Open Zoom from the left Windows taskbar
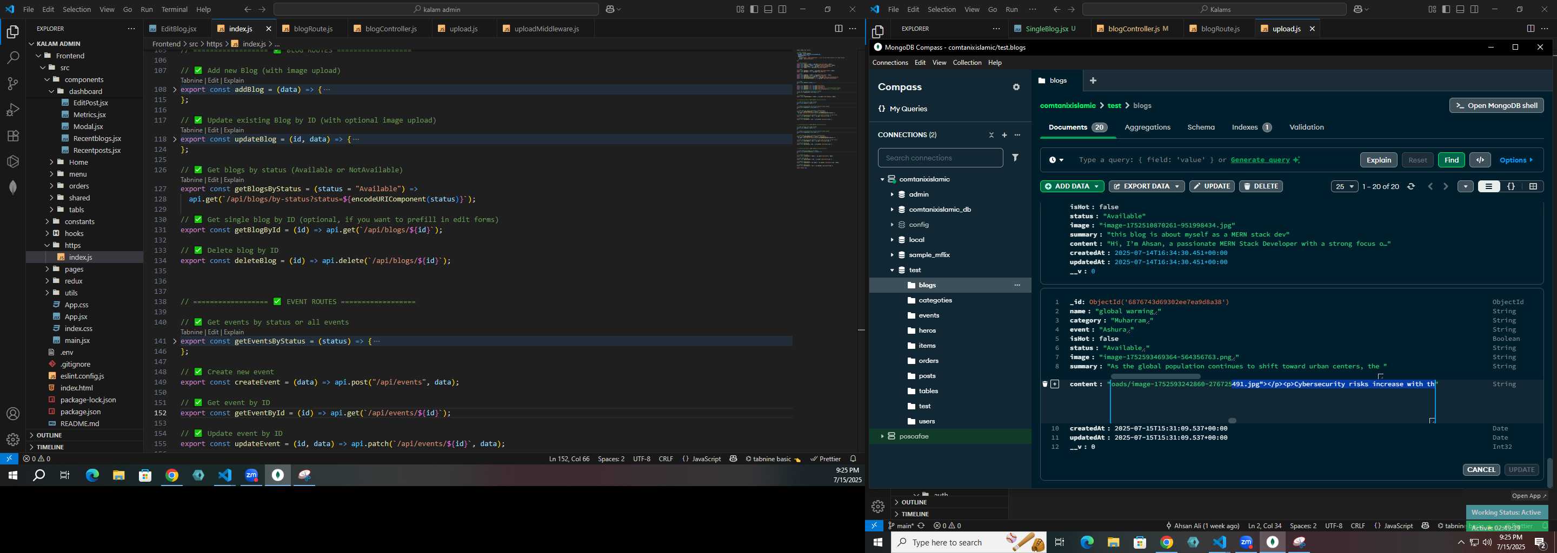This screenshot has width=1557, height=553. [251, 476]
